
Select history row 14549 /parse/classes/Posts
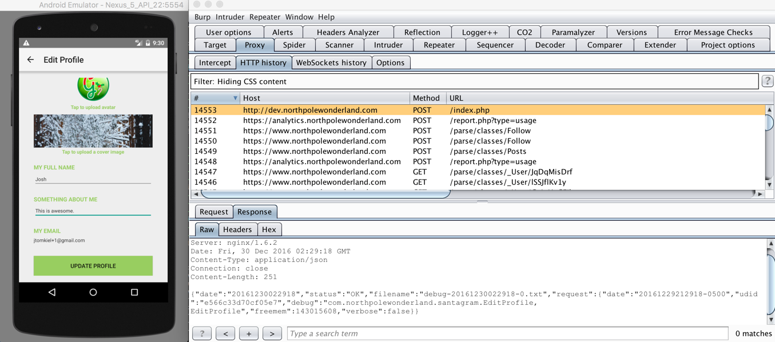pos(478,152)
